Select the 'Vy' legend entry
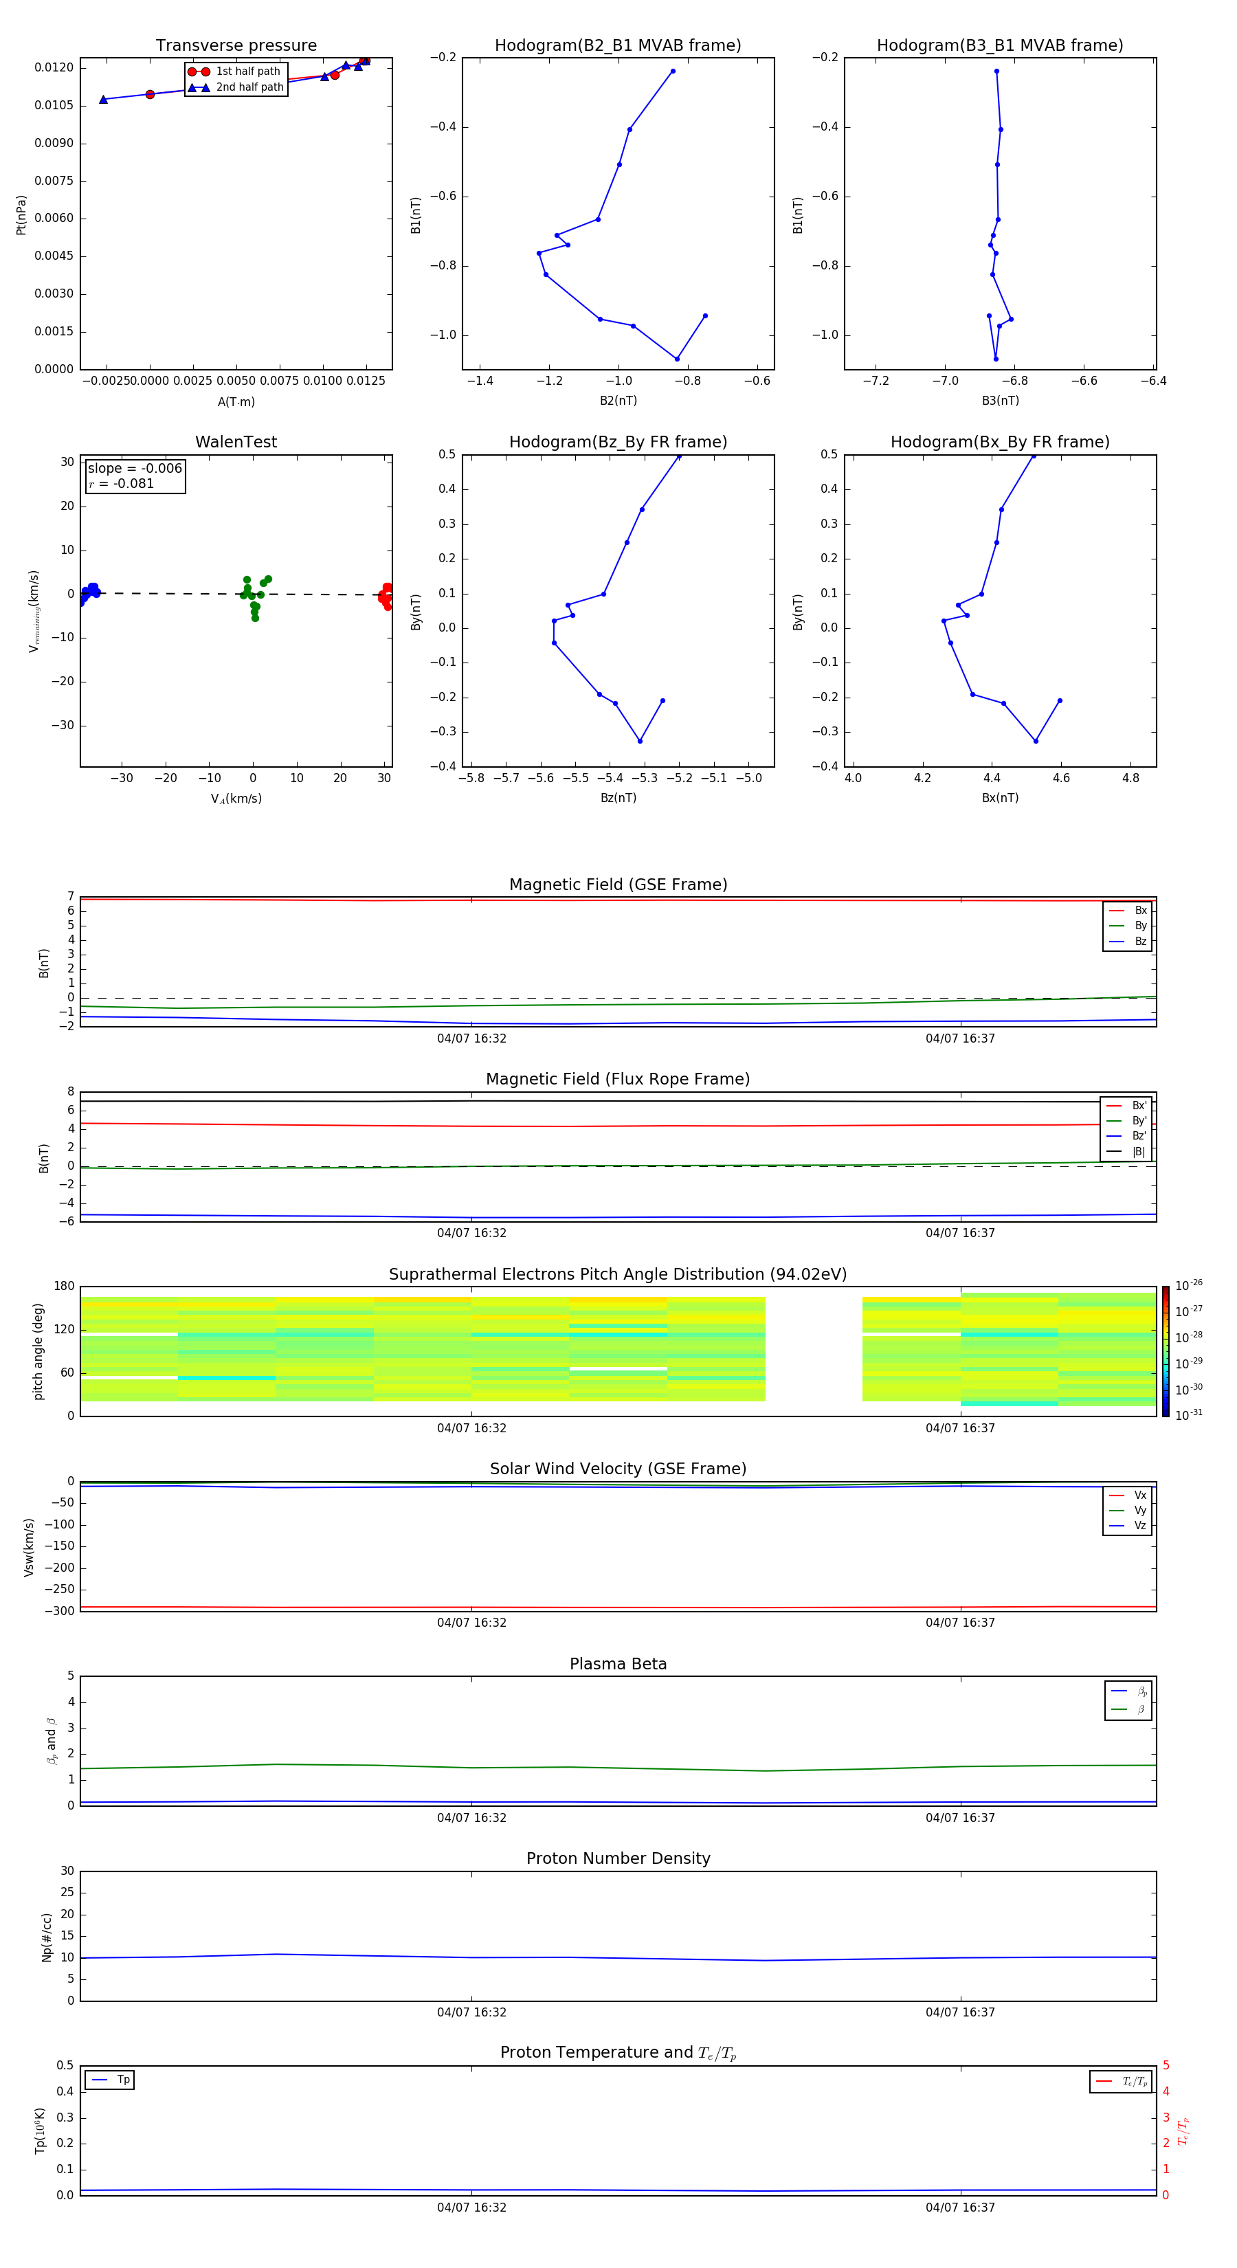The height and width of the screenshot is (2268, 1237). (x=1128, y=1510)
